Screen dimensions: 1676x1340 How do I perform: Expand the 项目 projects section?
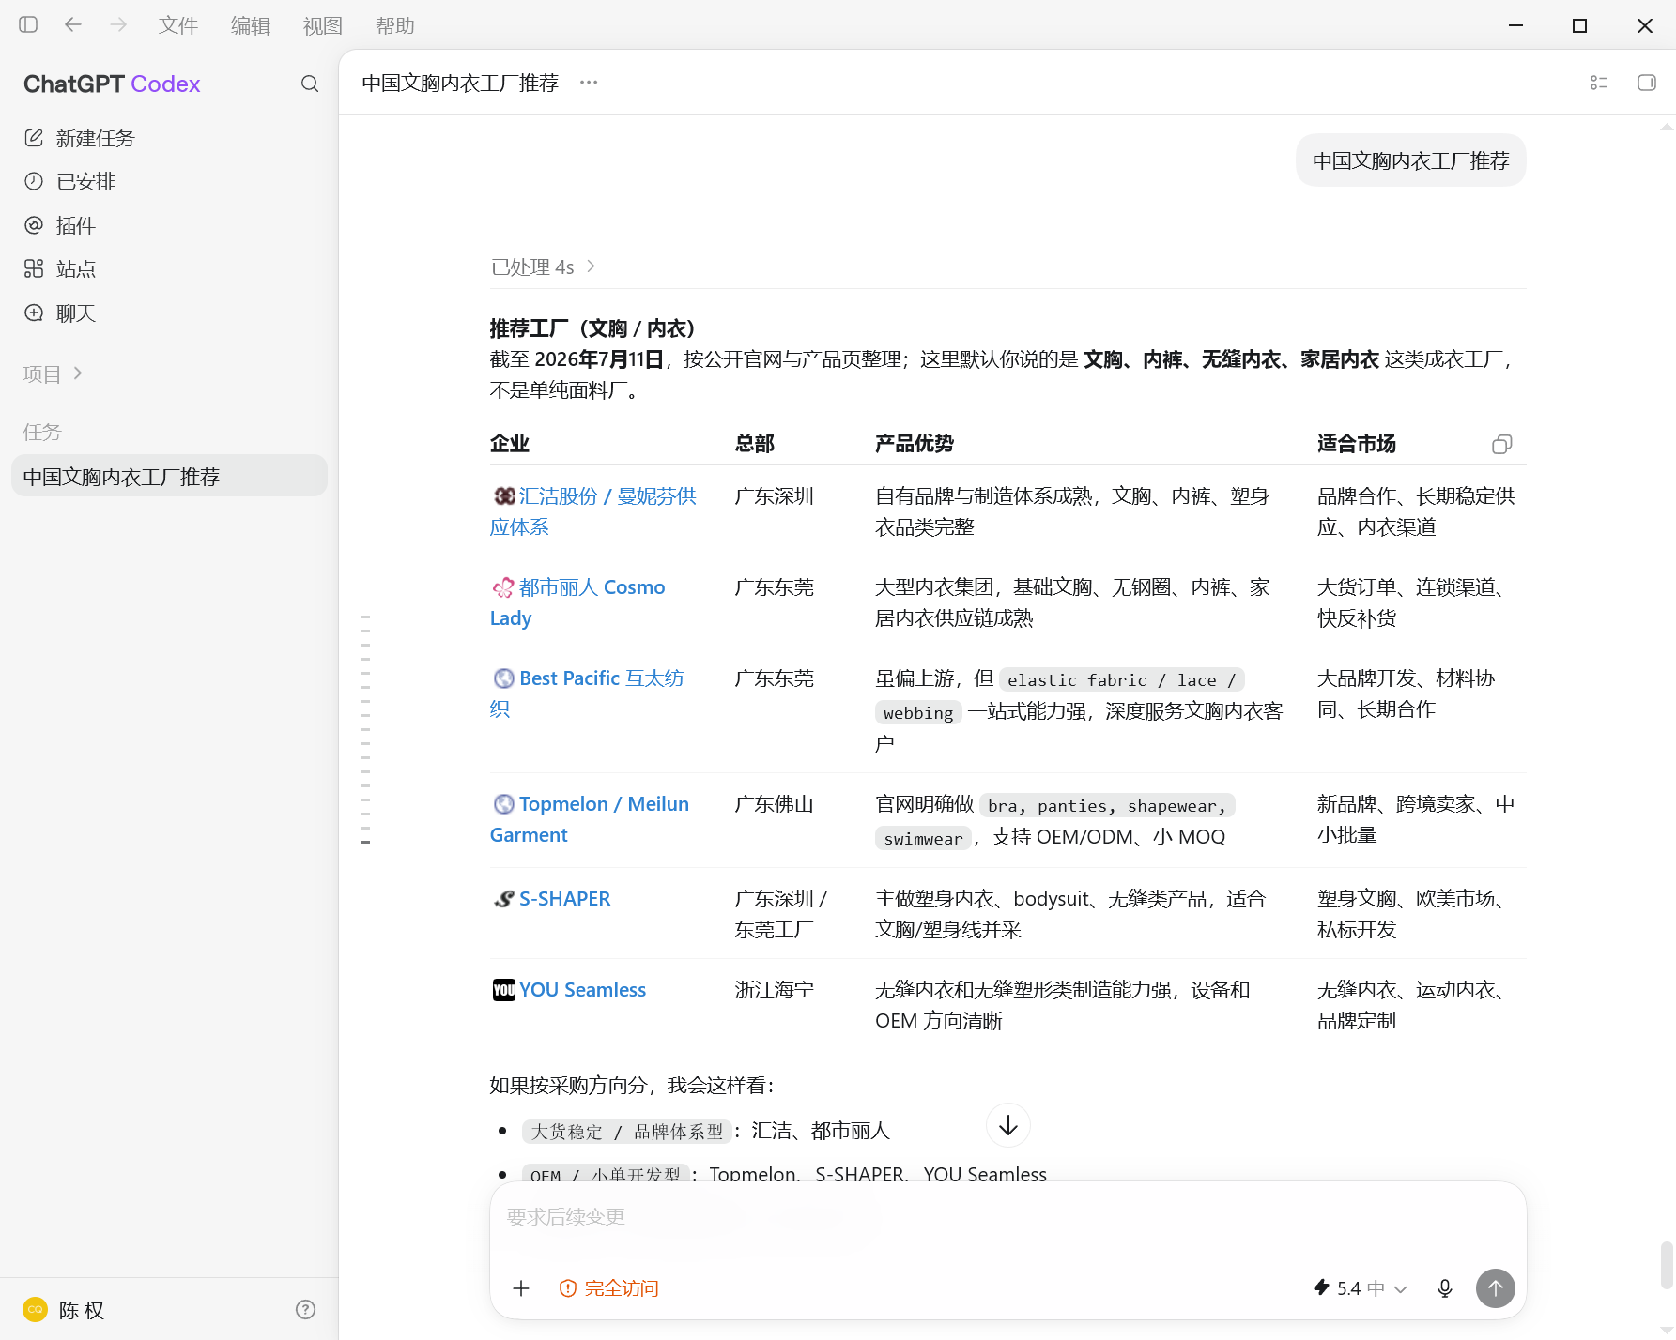[54, 374]
